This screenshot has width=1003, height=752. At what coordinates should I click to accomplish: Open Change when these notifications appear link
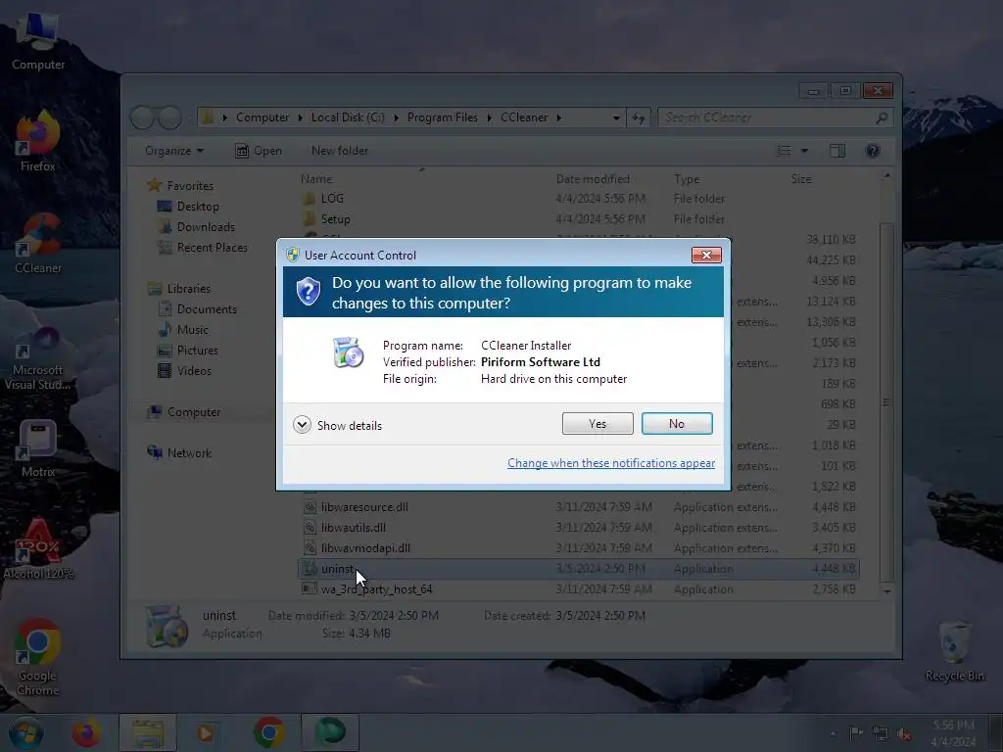point(611,463)
